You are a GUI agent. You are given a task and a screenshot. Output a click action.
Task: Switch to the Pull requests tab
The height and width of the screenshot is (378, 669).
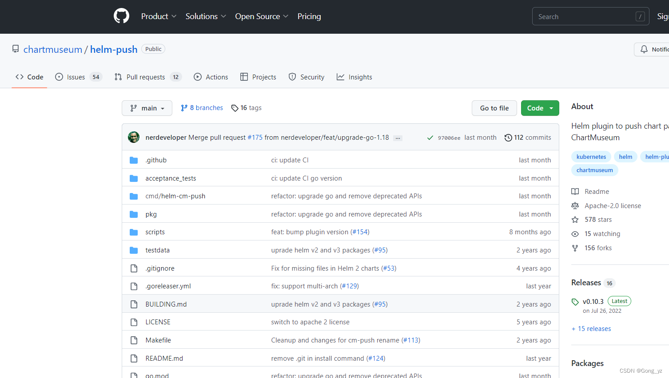[x=148, y=77]
